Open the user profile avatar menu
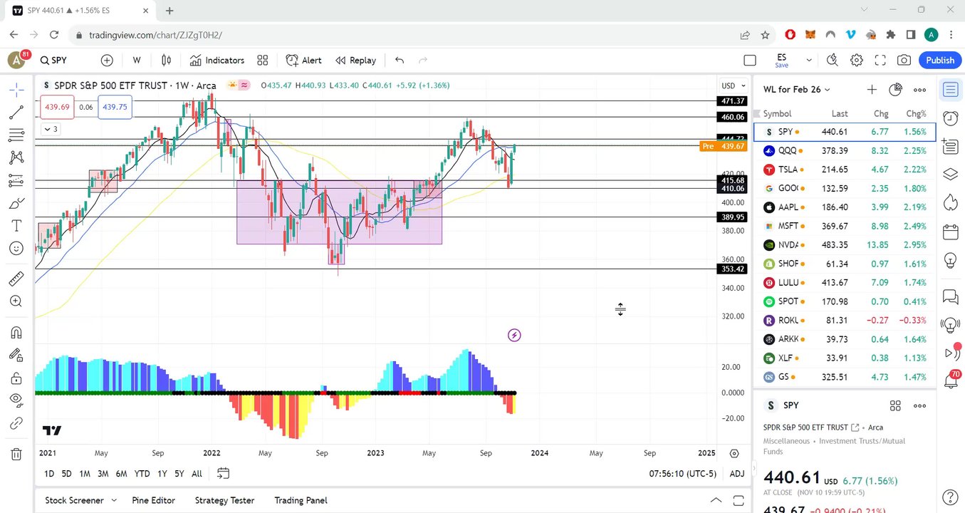 click(x=17, y=61)
